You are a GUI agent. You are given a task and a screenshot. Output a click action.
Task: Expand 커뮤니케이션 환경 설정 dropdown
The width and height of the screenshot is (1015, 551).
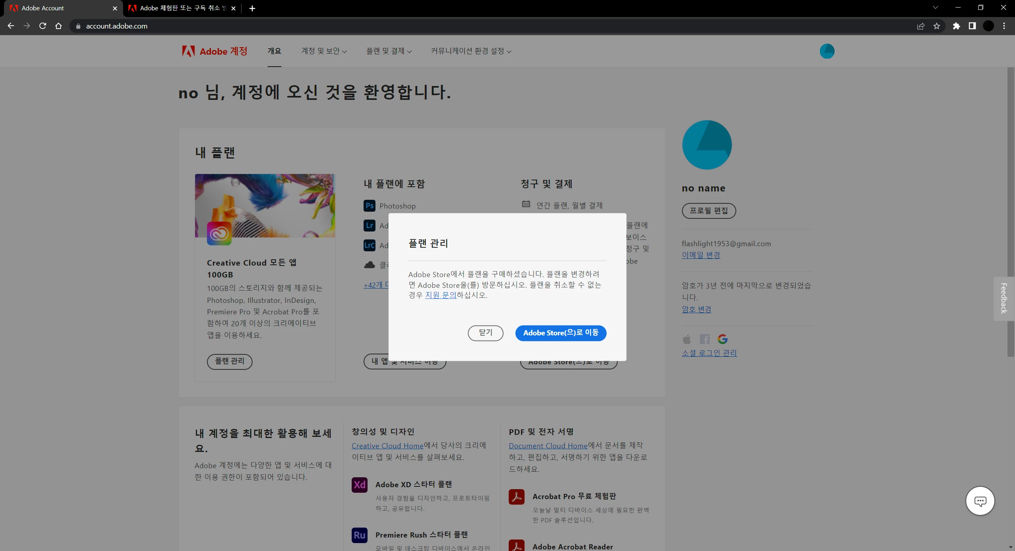point(471,51)
